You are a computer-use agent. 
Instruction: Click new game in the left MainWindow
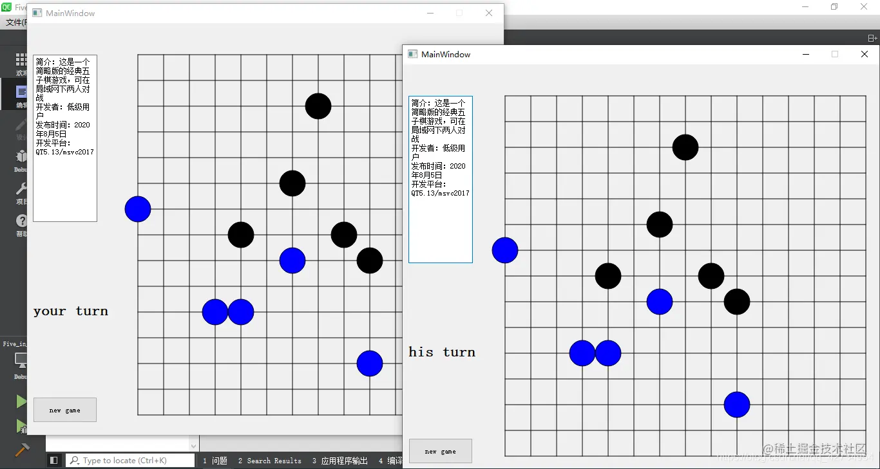click(65, 410)
